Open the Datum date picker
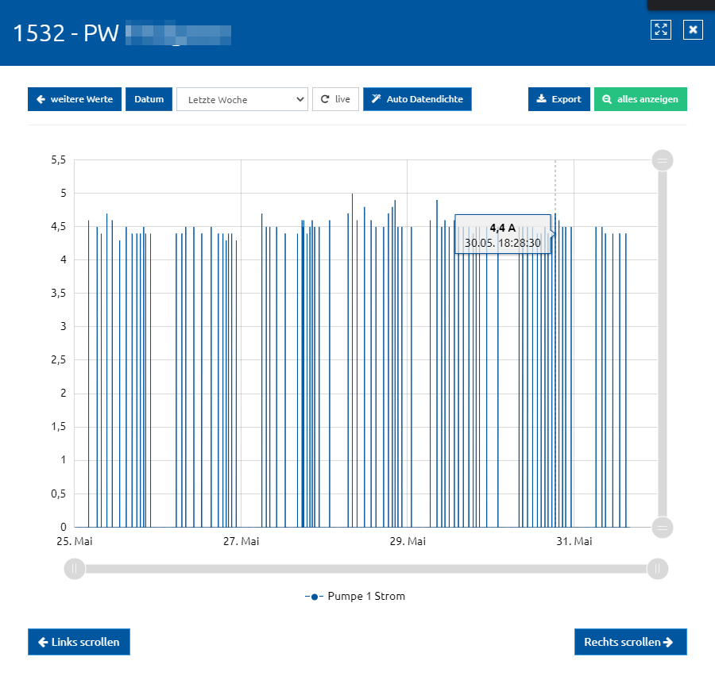Screen dimensions: 715x699 point(149,99)
